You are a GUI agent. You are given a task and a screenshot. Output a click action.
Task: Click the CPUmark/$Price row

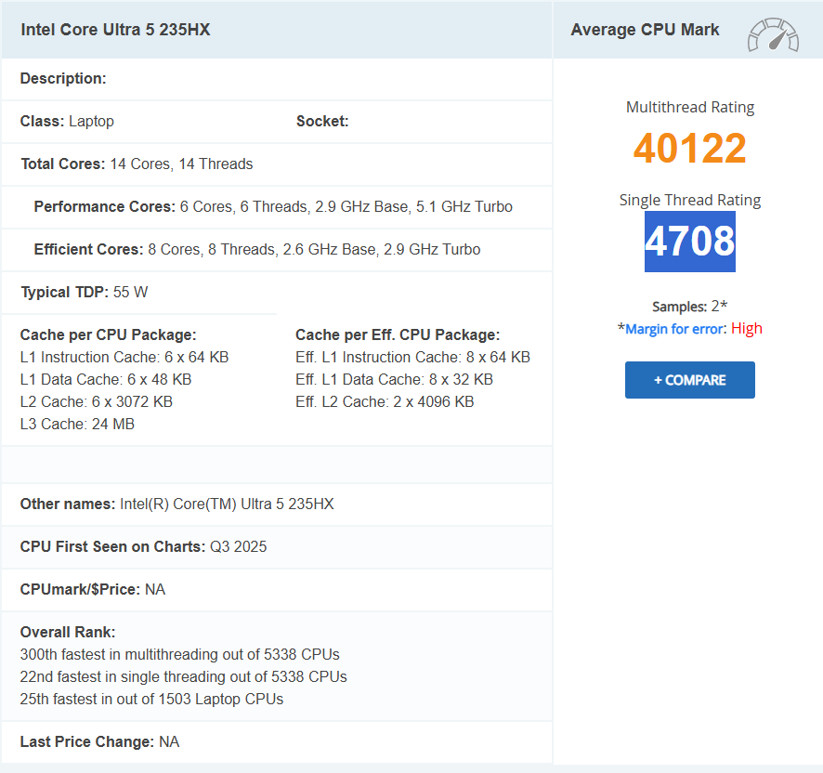click(x=93, y=590)
